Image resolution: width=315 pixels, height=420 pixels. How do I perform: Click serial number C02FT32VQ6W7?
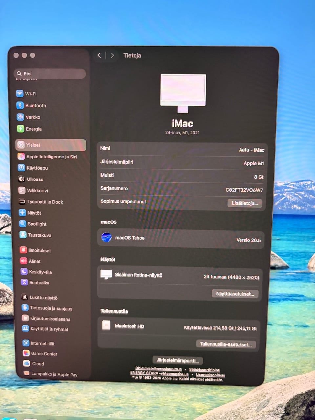tap(244, 190)
